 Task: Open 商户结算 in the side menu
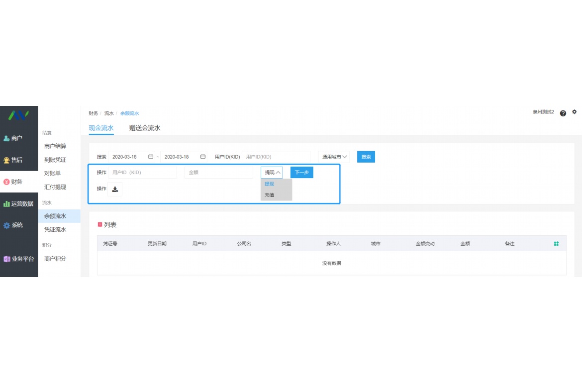[x=55, y=146]
